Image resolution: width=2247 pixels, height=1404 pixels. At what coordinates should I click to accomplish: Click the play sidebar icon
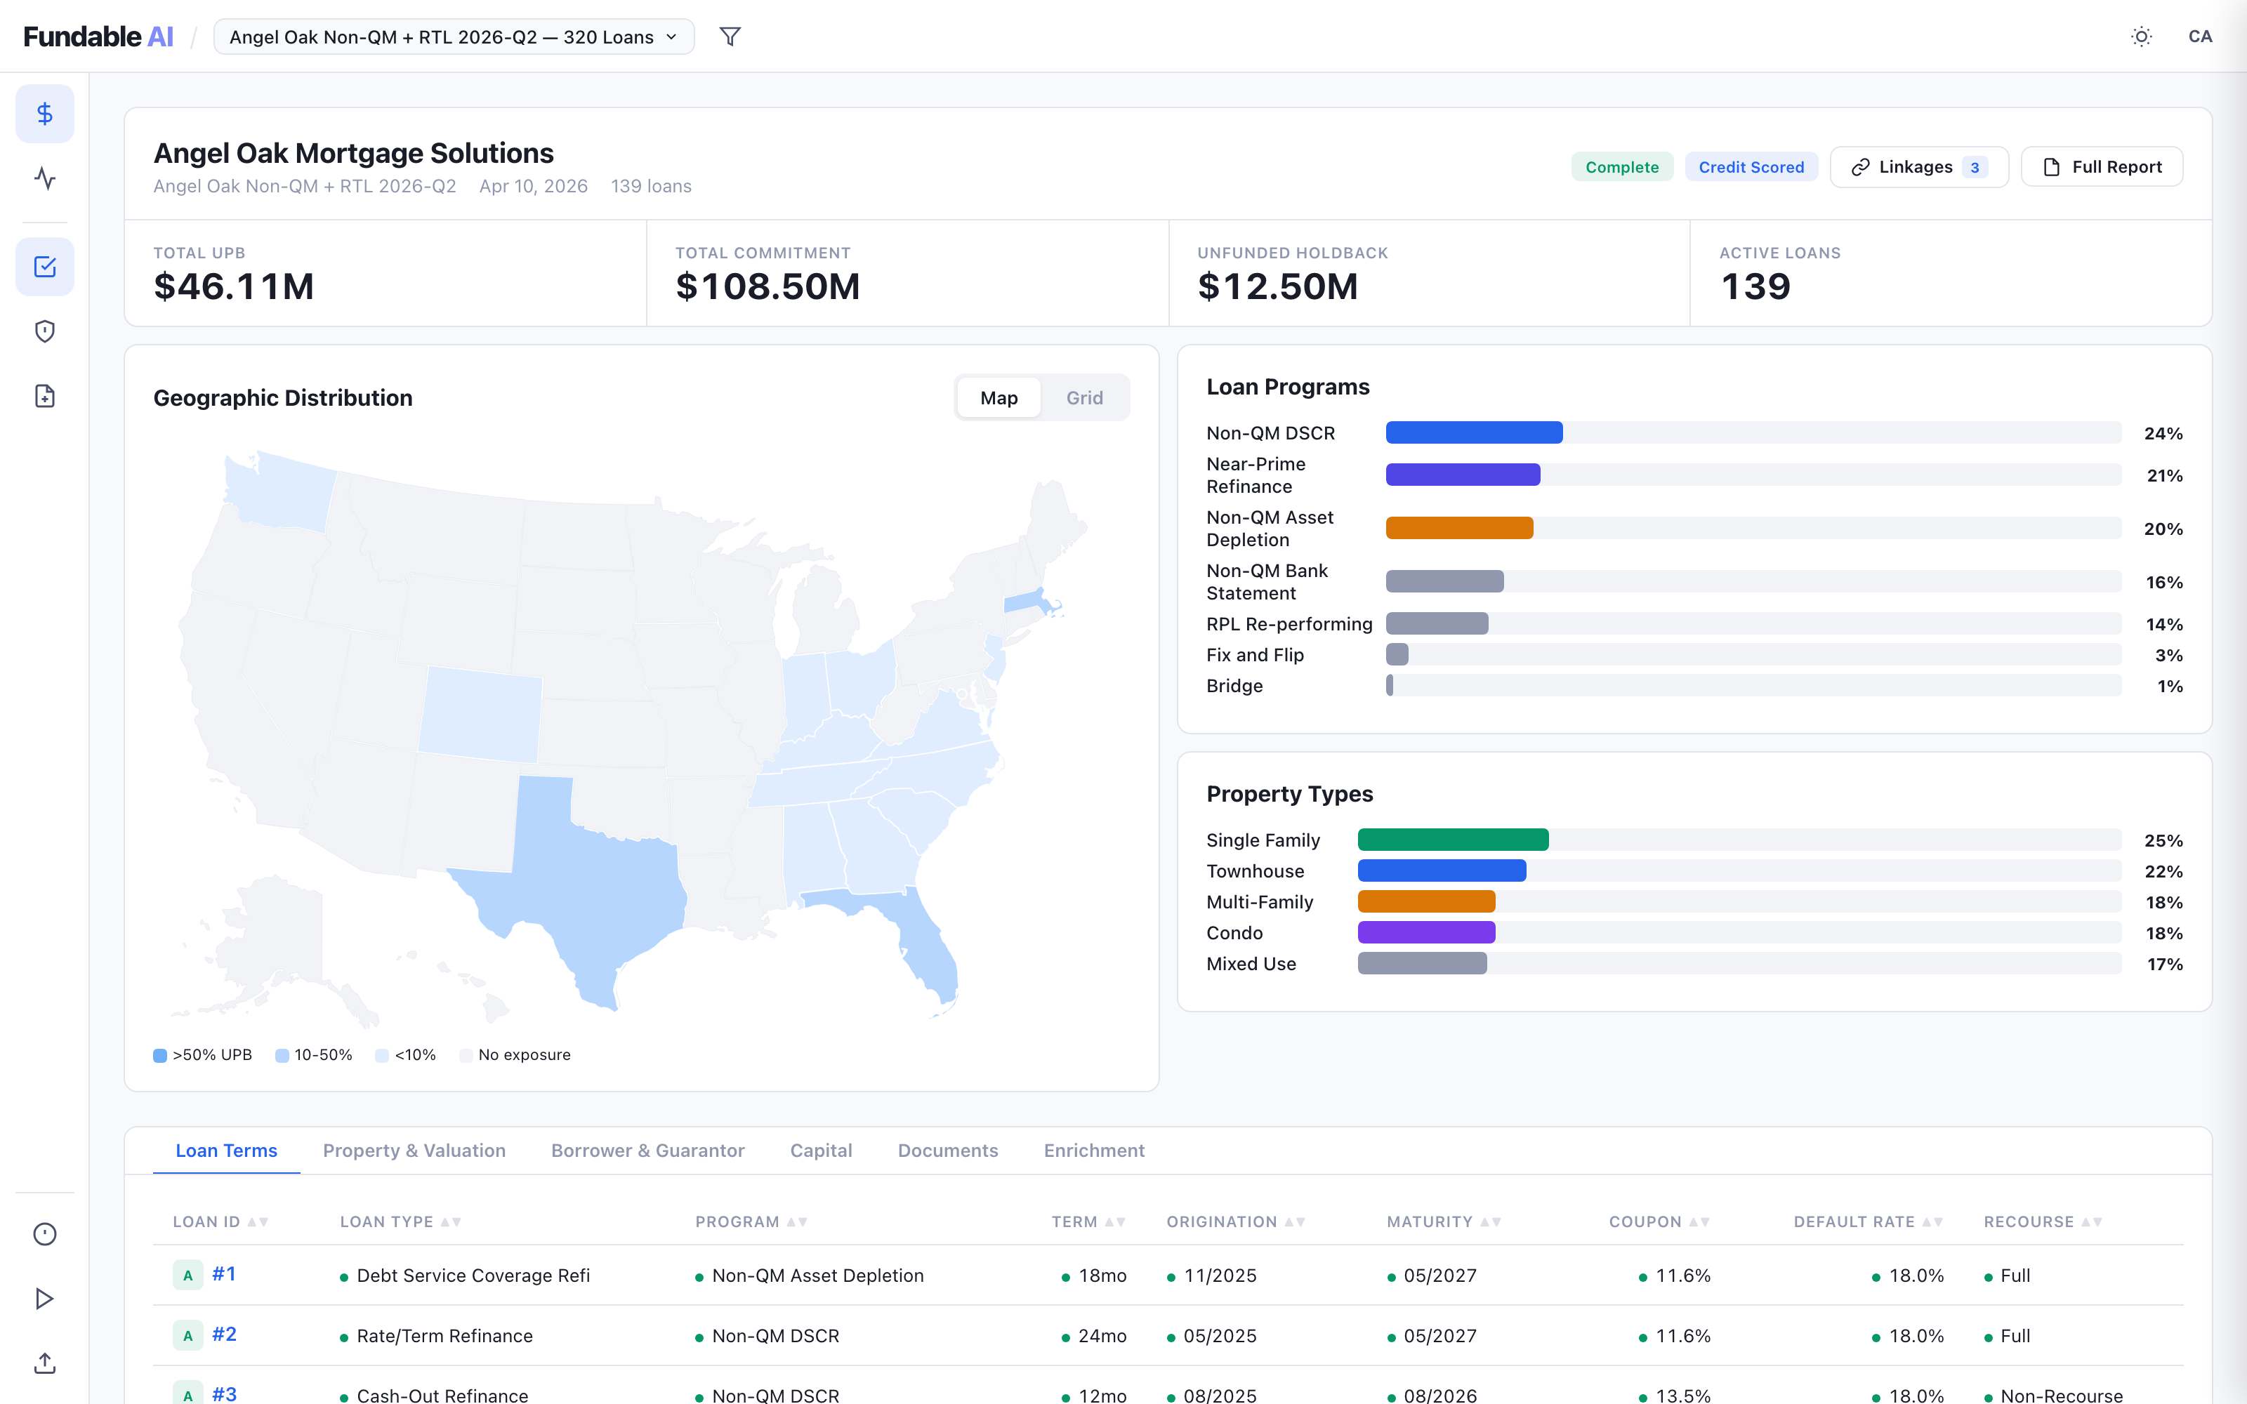pyautogui.click(x=44, y=1299)
